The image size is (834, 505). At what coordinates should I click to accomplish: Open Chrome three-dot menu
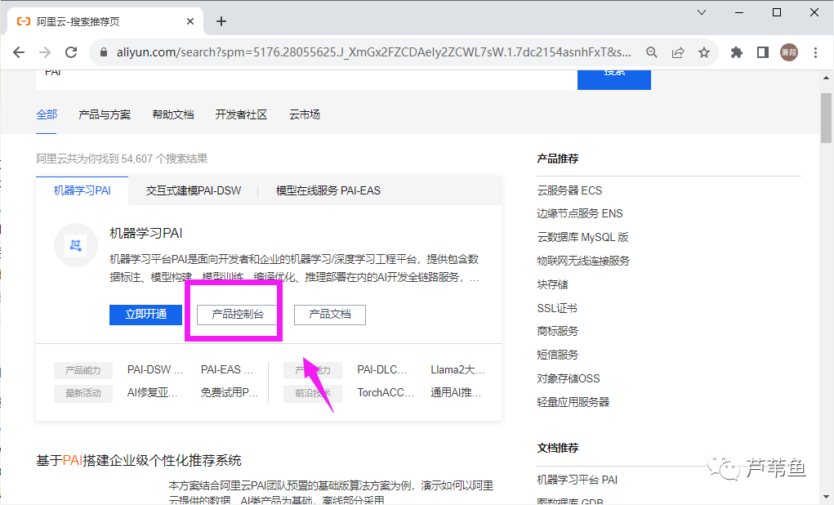pyautogui.click(x=815, y=52)
